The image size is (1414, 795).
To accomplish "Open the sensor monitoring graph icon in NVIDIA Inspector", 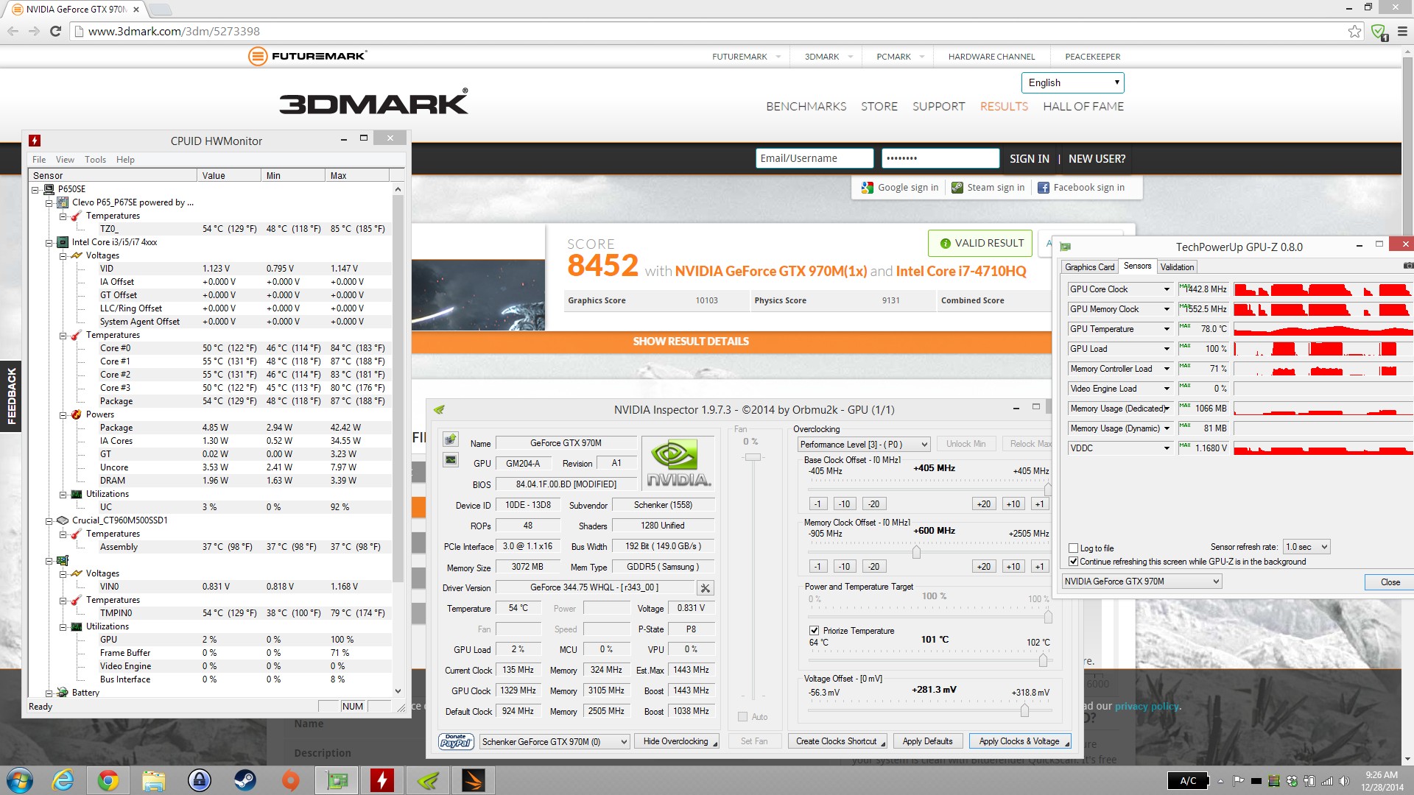I will coord(451,460).
